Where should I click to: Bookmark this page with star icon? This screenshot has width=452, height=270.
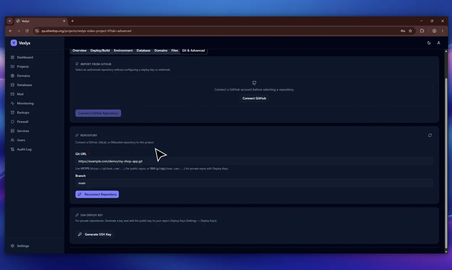[x=410, y=31]
